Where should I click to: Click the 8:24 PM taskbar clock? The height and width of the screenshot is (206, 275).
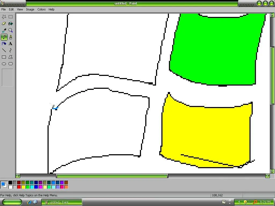tap(265, 202)
